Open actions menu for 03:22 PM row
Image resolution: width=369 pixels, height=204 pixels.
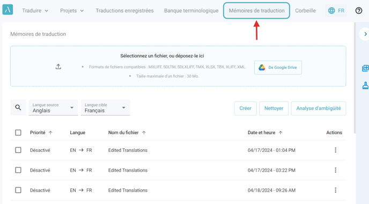tap(335, 170)
